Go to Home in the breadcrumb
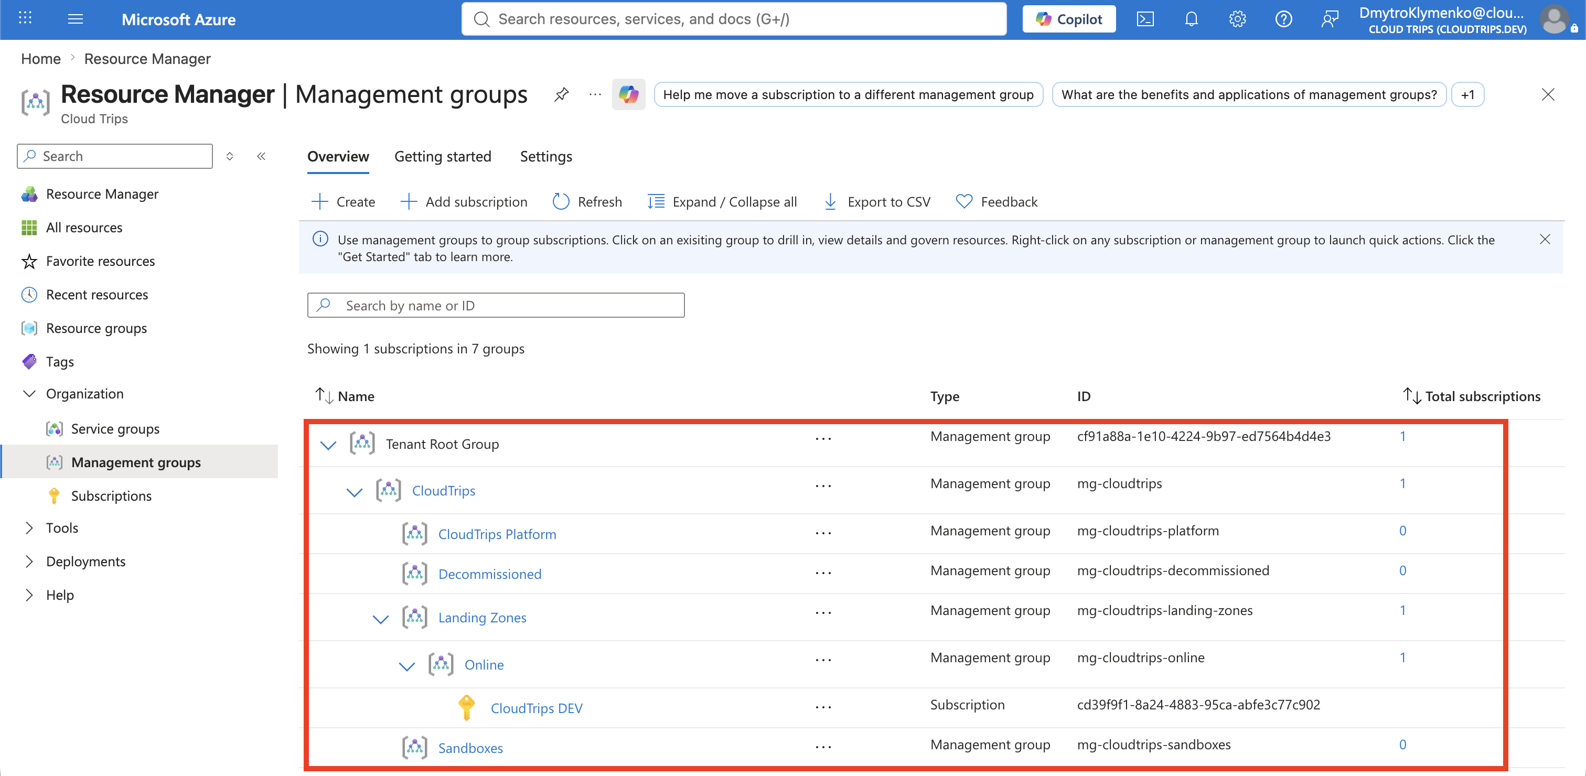The image size is (1586, 776). point(40,58)
